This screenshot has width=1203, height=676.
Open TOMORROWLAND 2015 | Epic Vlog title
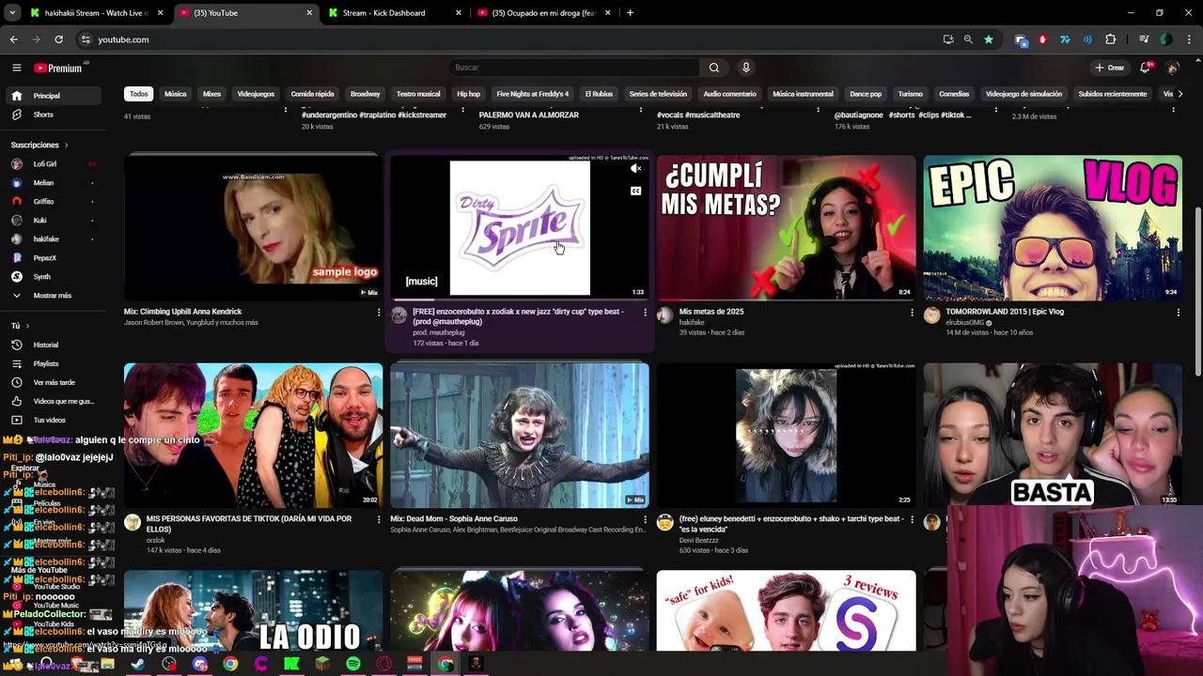pos(1005,312)
